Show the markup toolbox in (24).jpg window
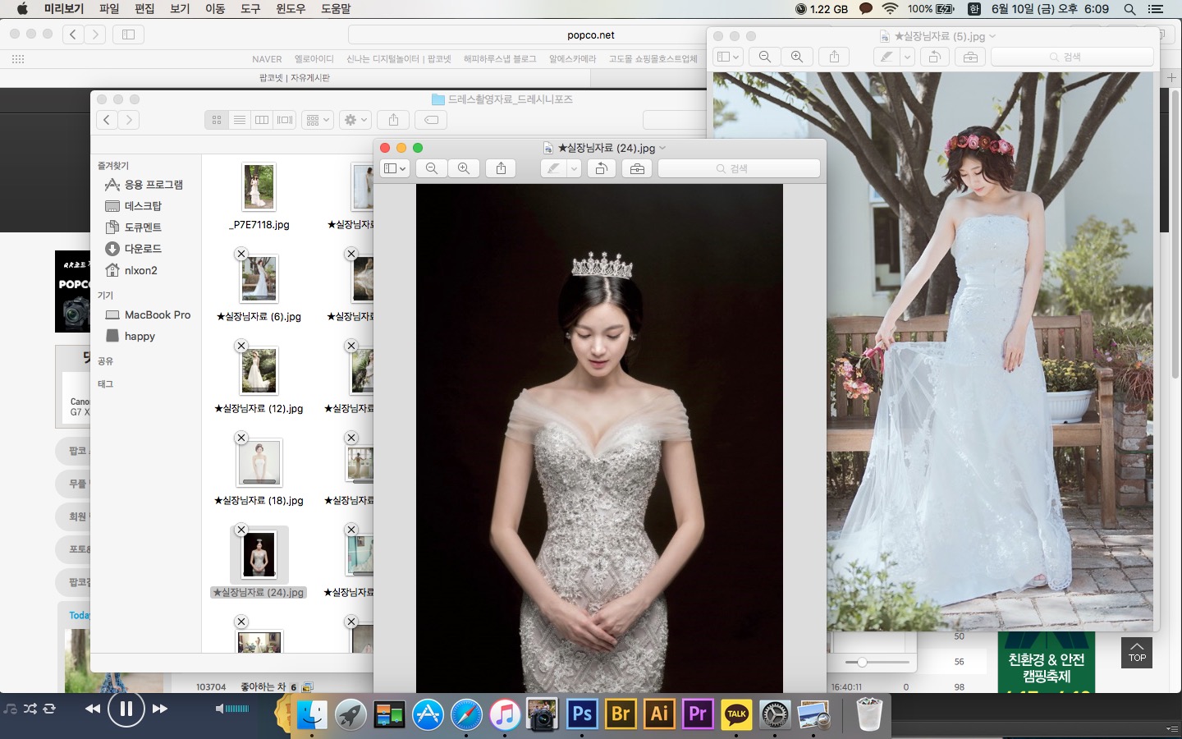The height and width of the screenshot is (739, 1182). 637,168
